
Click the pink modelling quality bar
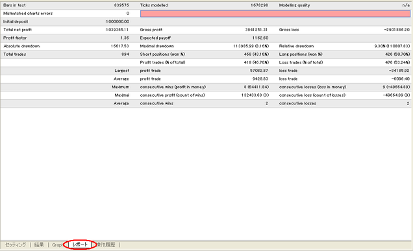point(275,14)
